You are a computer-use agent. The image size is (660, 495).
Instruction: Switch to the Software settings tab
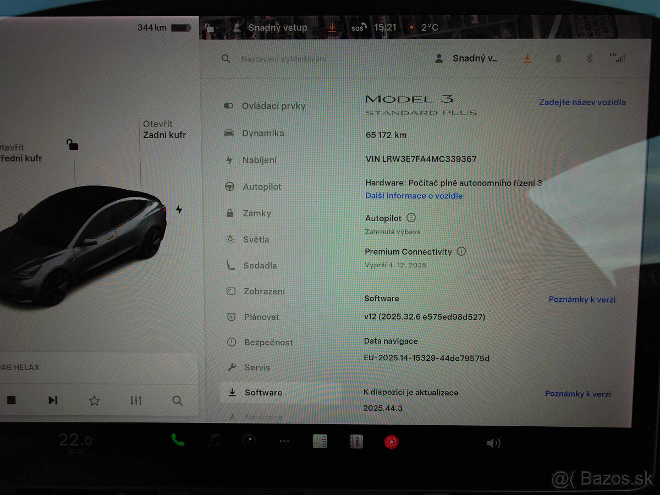click(263, 393)
